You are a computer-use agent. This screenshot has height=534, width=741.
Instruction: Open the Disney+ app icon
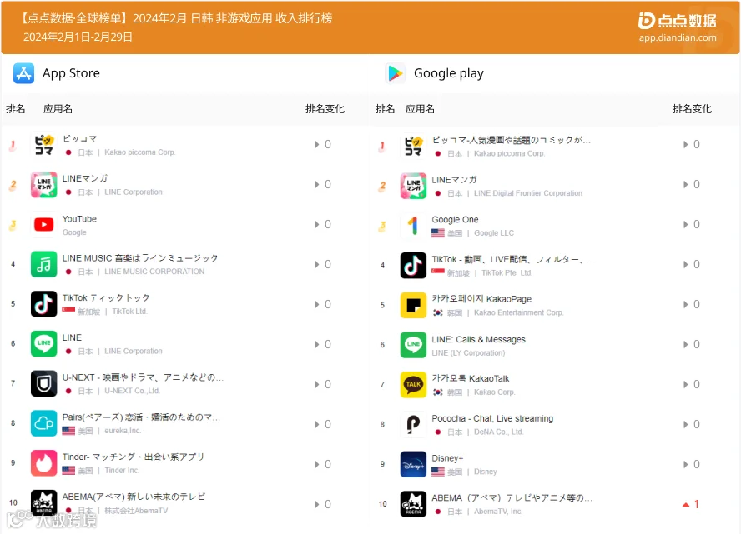[x=413, y=464]
